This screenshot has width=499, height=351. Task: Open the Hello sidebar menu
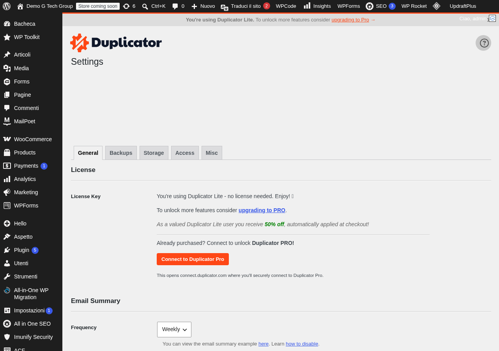(20, 223)
